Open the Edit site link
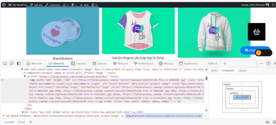 click(36, 5)
